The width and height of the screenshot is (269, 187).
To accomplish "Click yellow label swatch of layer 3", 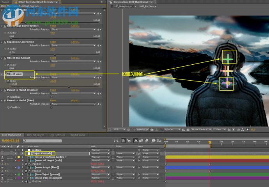I will coord(19,157).
